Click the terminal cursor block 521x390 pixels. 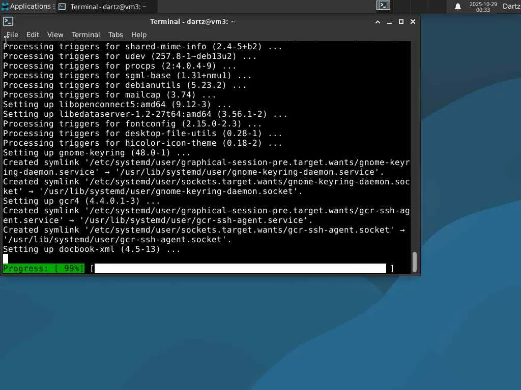point(6,258)
